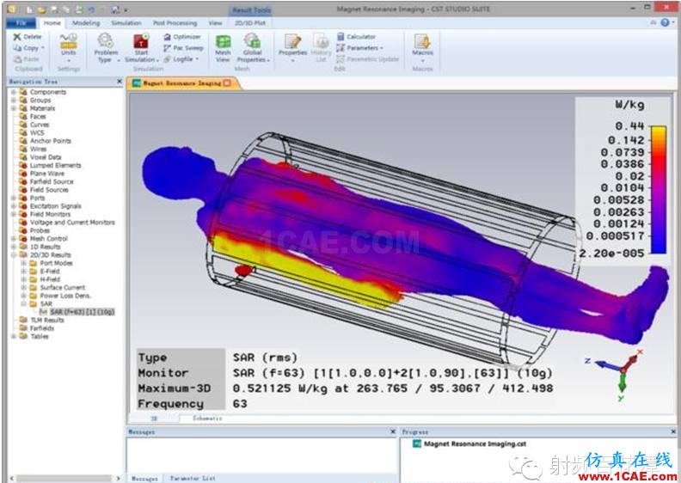Image resolution: width=681 pixels, height=483 pixels.
Task: Open the Macros button
Action: pyautogui.click(x=422, y=47)
